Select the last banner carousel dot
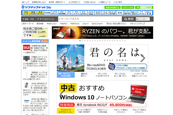Image resolution: width=173 pixels, height=115 pixels. 125,41
